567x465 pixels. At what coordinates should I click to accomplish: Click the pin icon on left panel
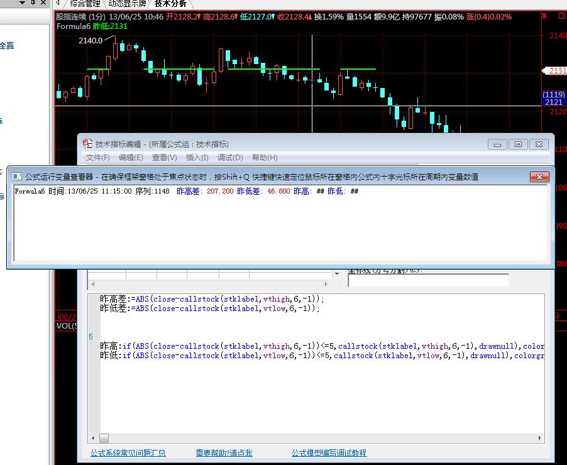point(33,3)
